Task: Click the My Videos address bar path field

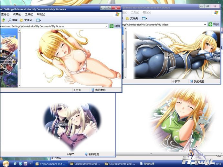Action: 162,25
